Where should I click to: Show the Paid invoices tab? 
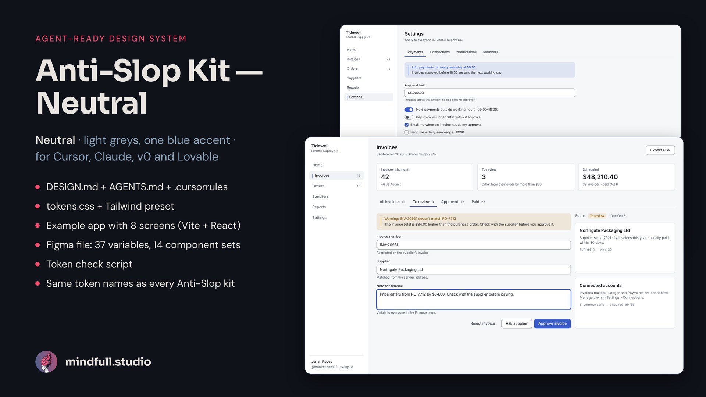[478, 202]
